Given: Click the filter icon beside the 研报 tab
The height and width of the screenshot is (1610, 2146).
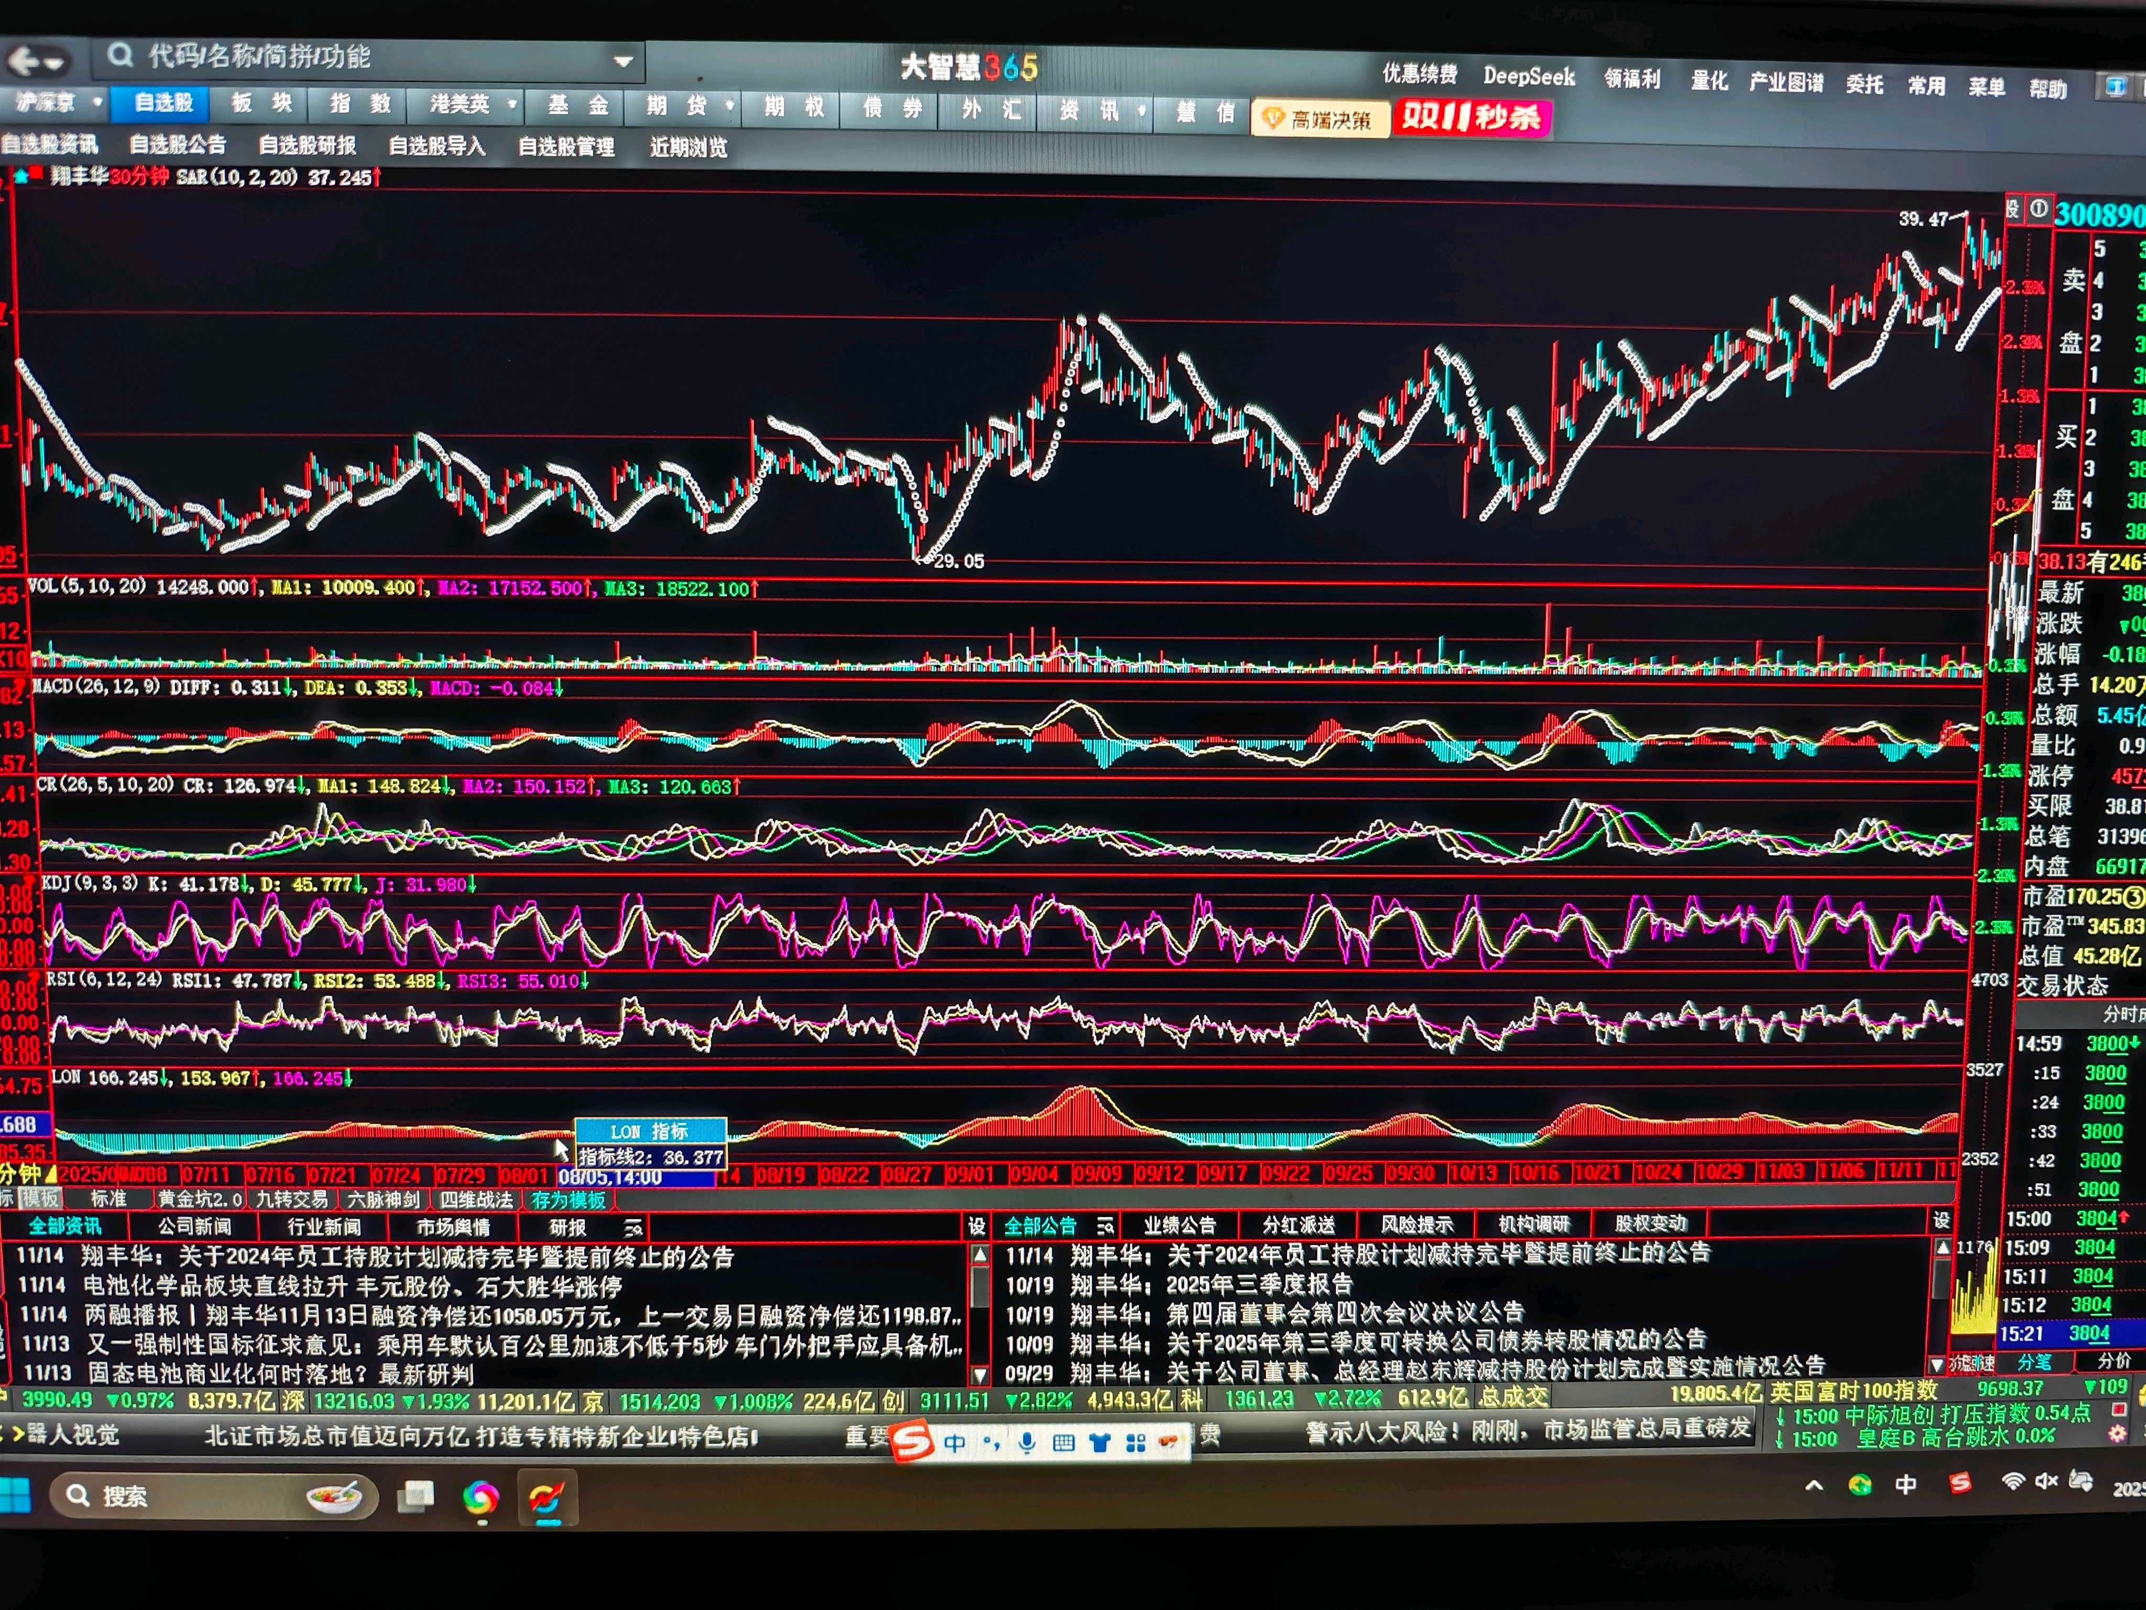Looking at the screenshot, I should tap(632, 1228).
